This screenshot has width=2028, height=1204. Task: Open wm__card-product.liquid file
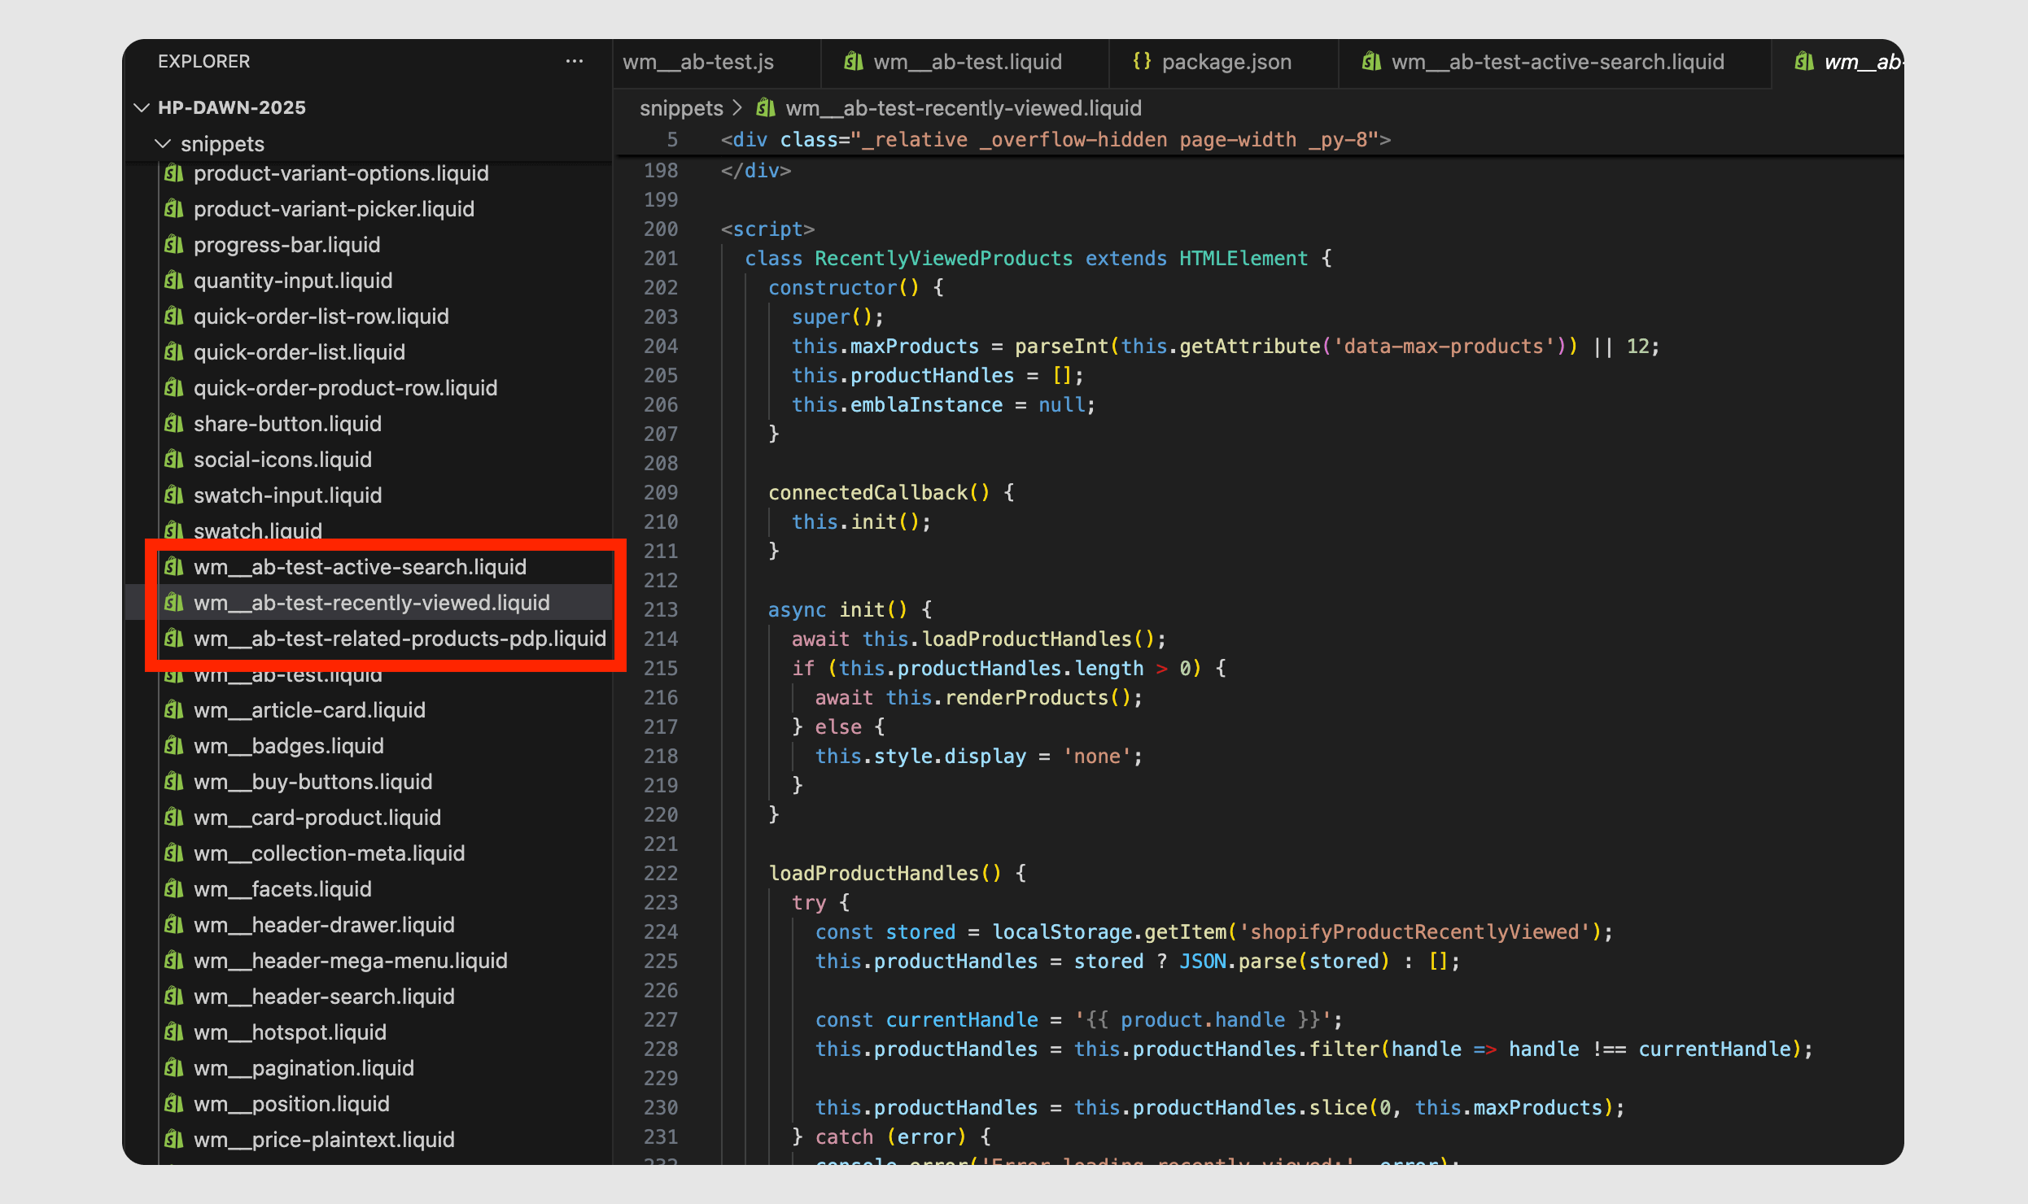[317, 818]
